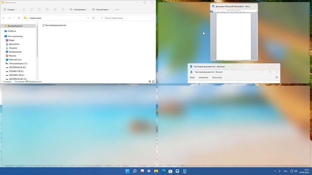Click the Search magnifier on taskbar
312x175 pixels.
[x=135, y=171]
